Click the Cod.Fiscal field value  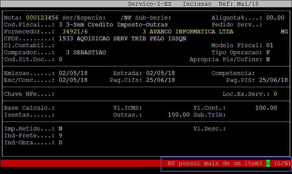pyautogui.click(x=113, y=25)
